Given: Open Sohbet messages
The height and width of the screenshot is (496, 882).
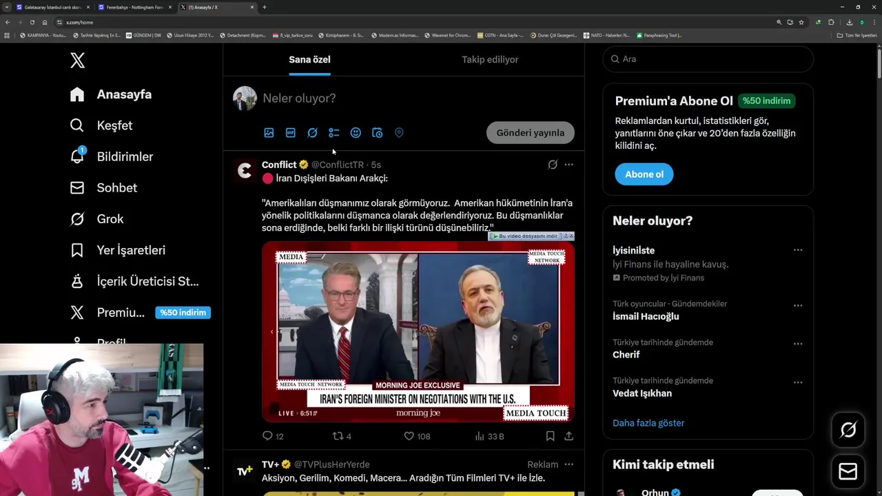Looking at the screenshot, I should point(103,187).
